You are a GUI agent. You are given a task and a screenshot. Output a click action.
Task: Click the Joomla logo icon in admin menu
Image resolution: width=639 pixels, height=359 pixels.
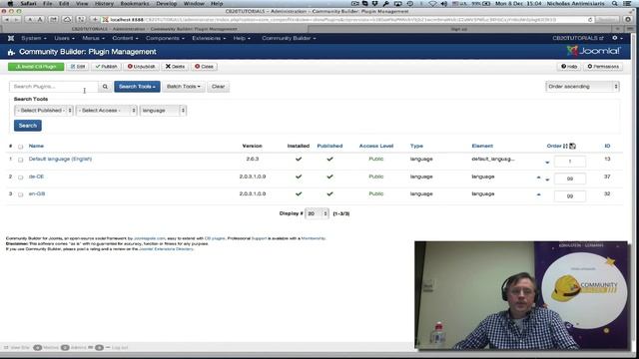11,38
